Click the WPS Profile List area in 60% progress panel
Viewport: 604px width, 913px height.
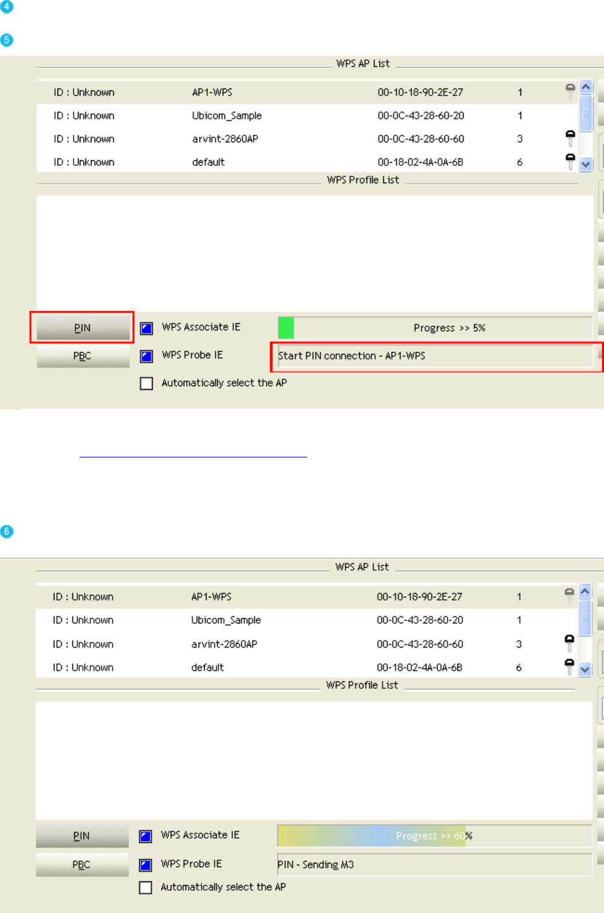point(314,761)
